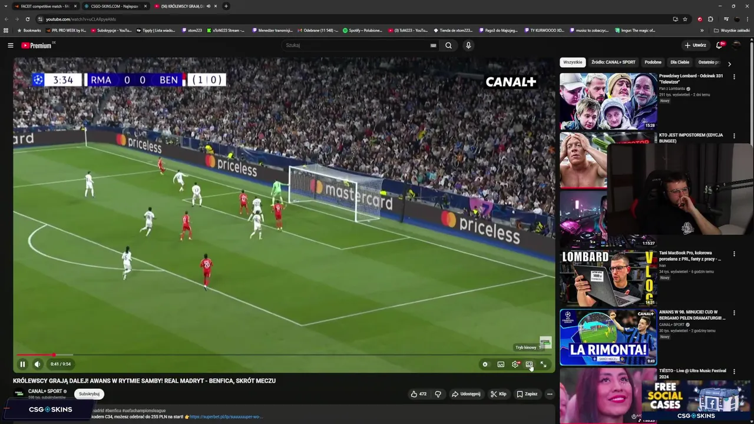The width and height of the screenshot is (754, 424).
Task: Open options for AWANS W 98. MINUCIE video
Action: (734, 313)
